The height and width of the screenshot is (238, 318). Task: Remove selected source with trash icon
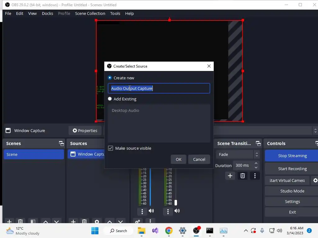tap(84, 222)
